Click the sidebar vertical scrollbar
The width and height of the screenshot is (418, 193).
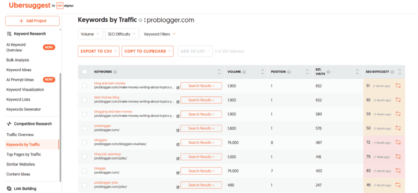[60, 127]
